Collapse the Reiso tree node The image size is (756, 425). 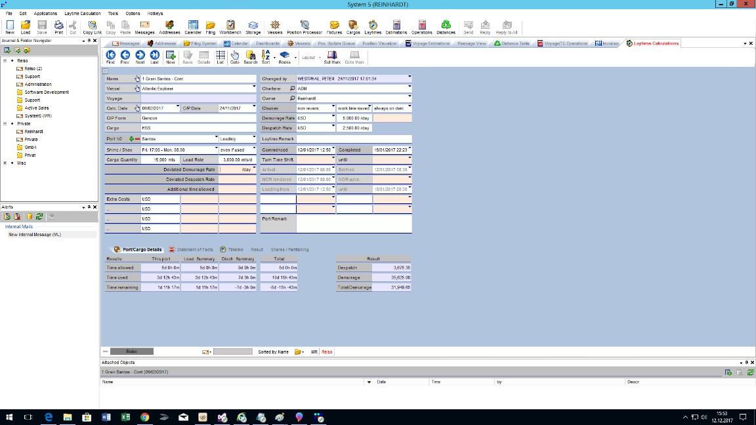pyautogui.click(x=5, y=61)
